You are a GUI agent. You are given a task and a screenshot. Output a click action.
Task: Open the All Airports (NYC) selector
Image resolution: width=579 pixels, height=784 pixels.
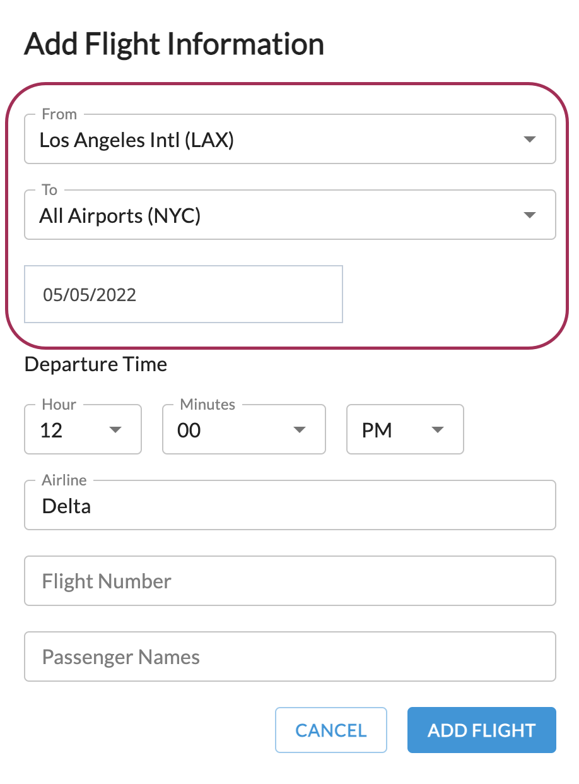pos(290,215)
